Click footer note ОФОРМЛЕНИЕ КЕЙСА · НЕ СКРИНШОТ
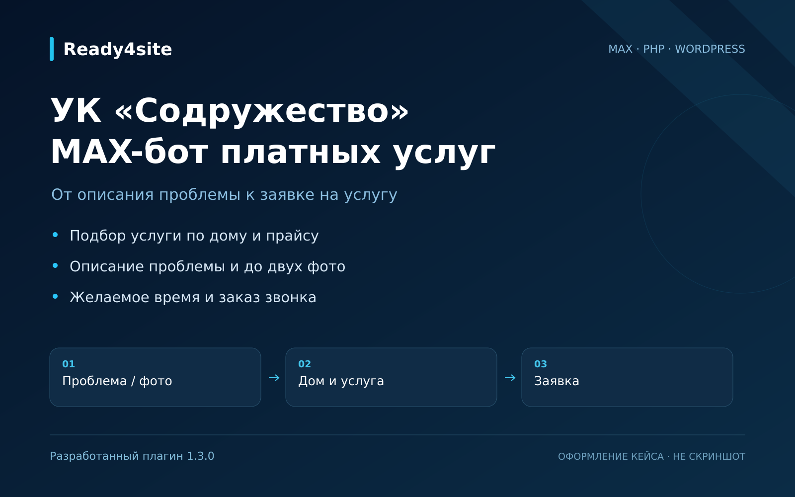This screenshot has width=795, height=497. [651, 456]
